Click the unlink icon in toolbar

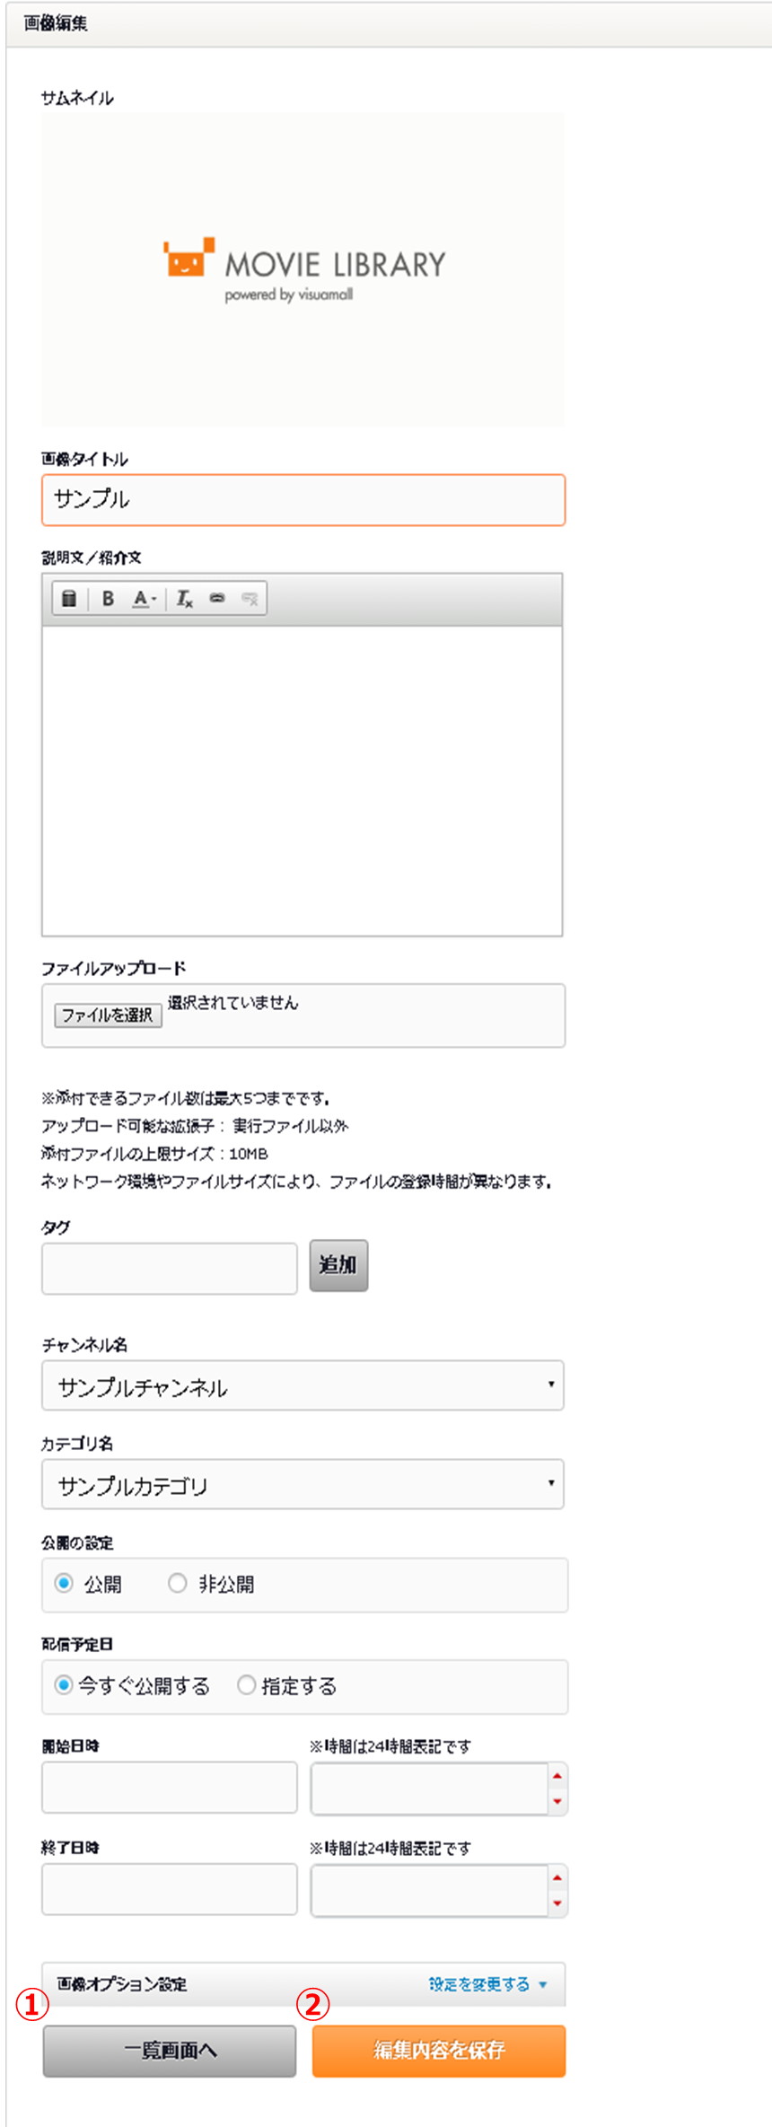pos(250,598)
